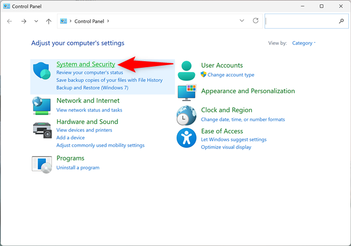The height and width of the screenshot is (246, 351).
Task: Click View network status and tasks
Action: pyautogui.click(x=89, y=110)
